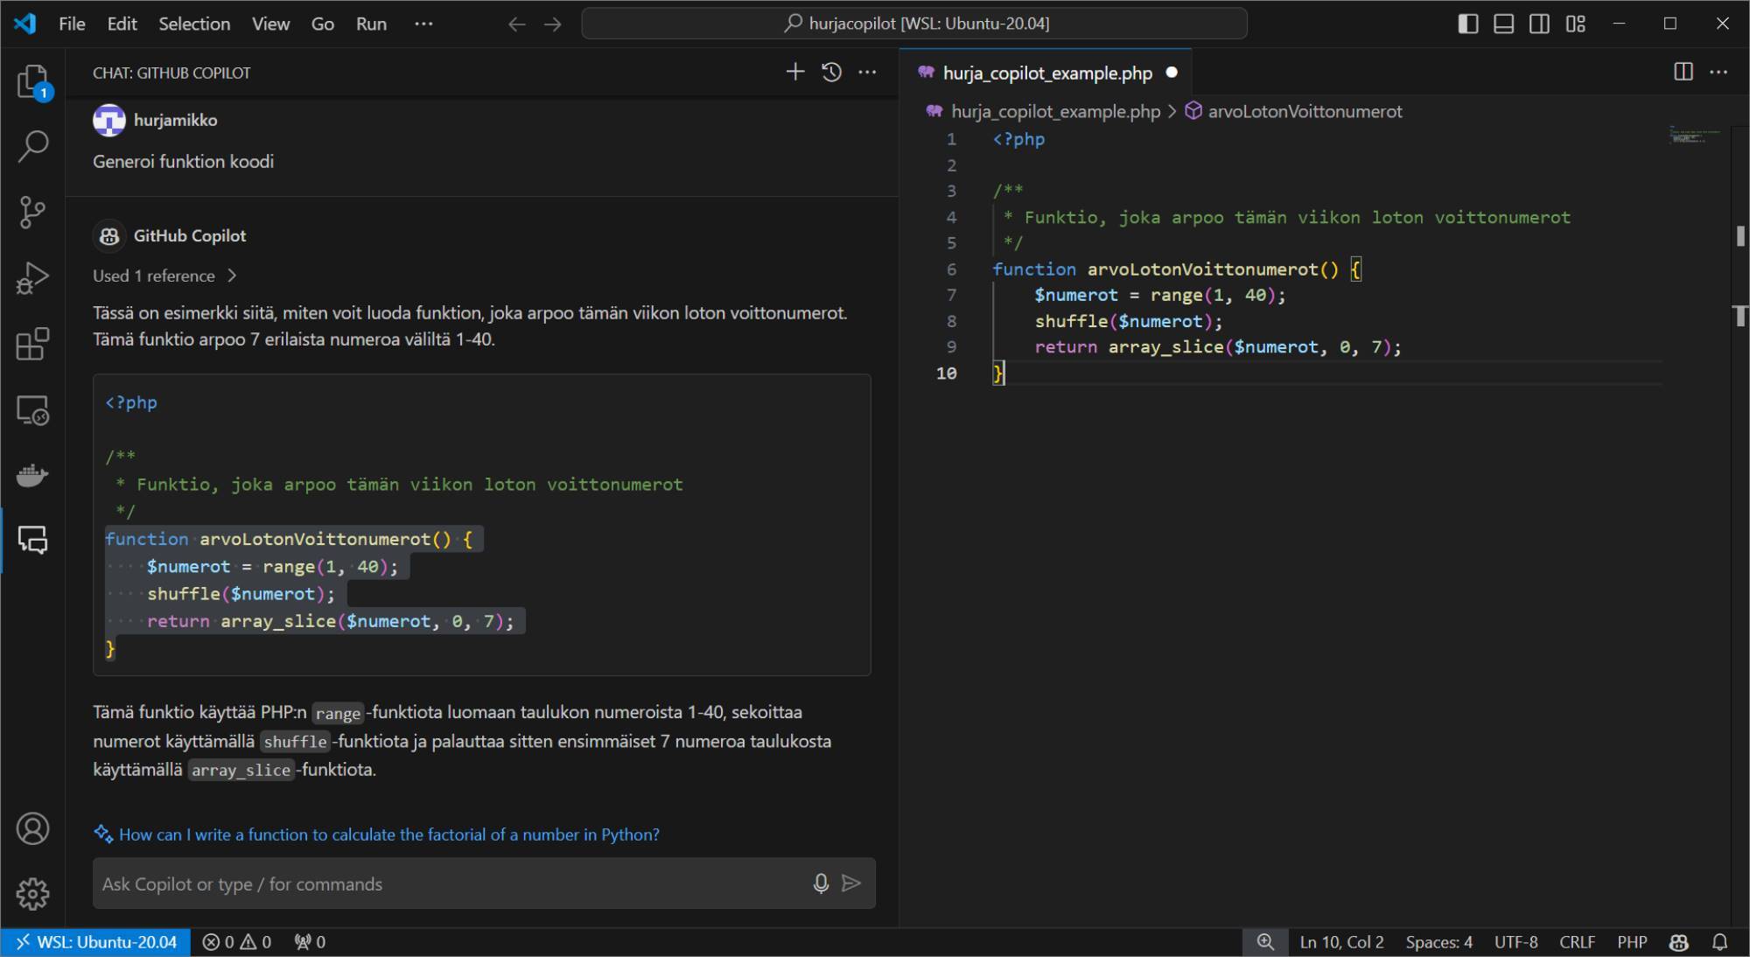Open Copilot status icon in status bar

click(x=1678, y=942)
